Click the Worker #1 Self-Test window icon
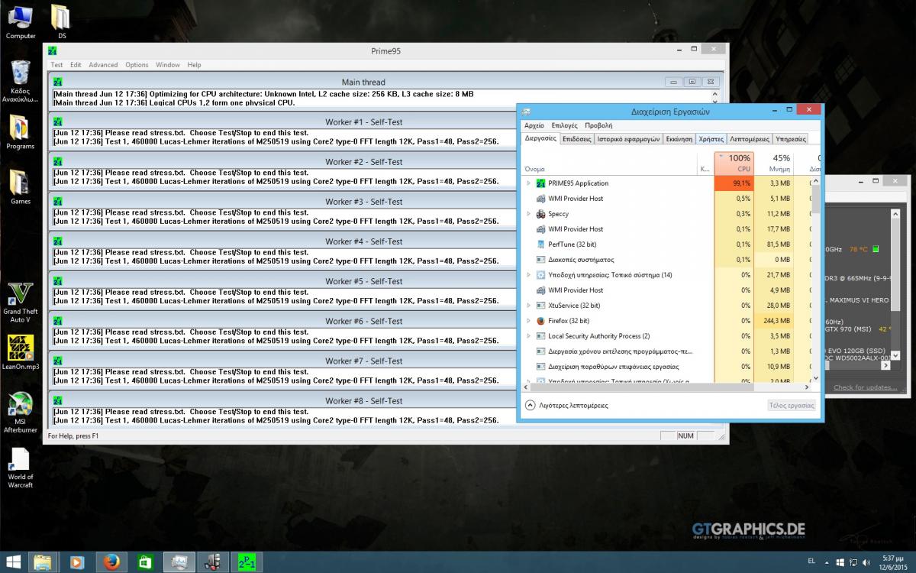 coord(57,121)
